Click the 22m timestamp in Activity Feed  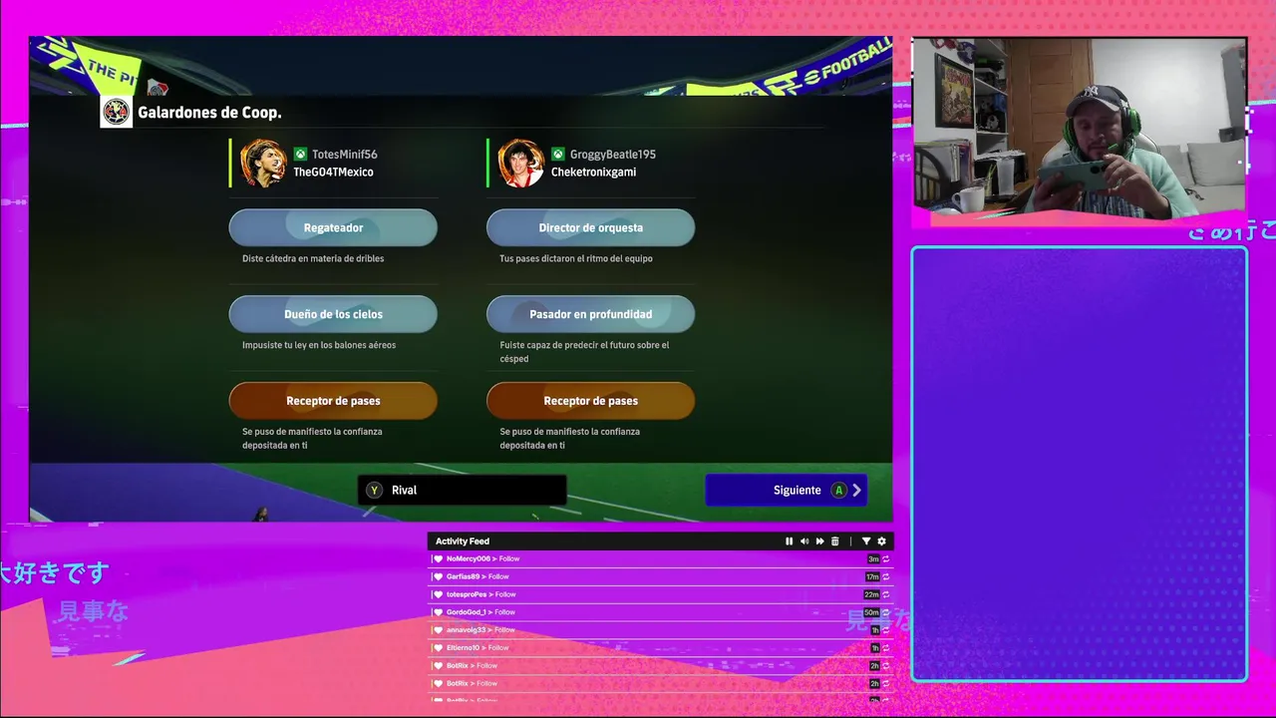pos(871,595)
